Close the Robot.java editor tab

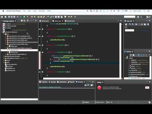pos(63,21)
